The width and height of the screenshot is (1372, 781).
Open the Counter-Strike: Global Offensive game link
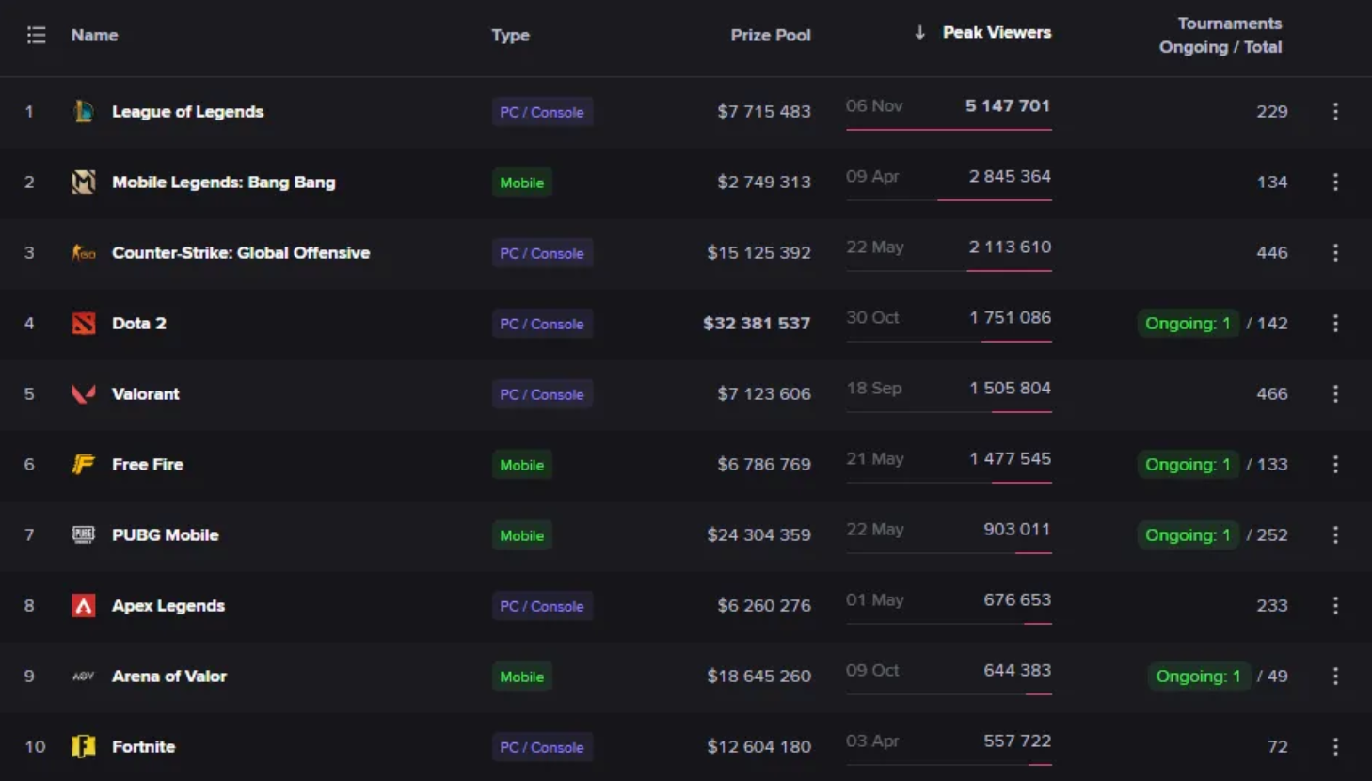tap(240, 252)
